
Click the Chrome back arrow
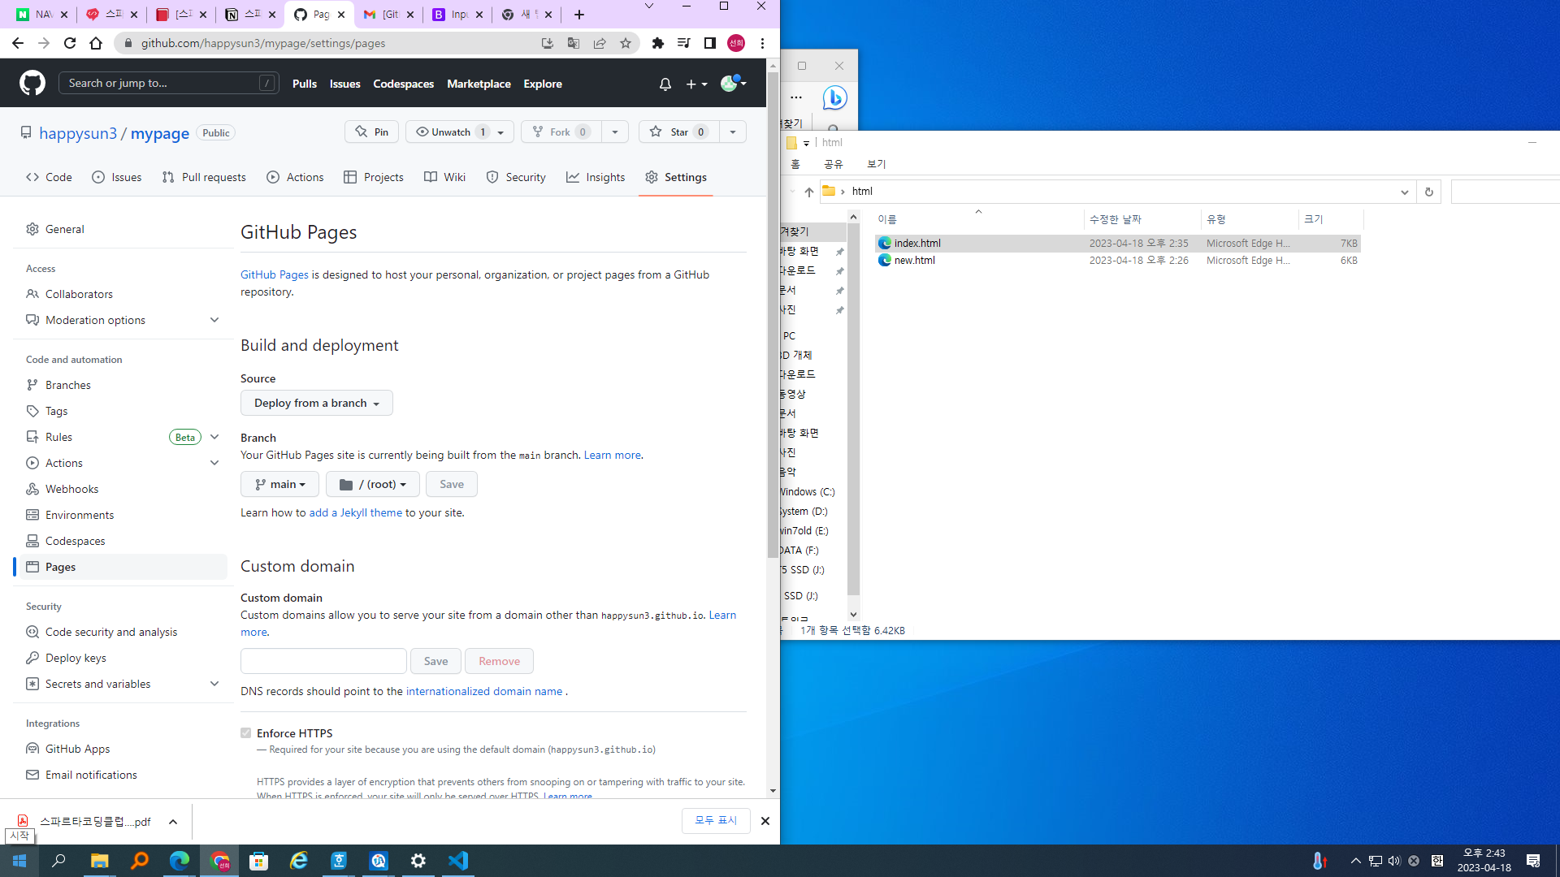18,43
